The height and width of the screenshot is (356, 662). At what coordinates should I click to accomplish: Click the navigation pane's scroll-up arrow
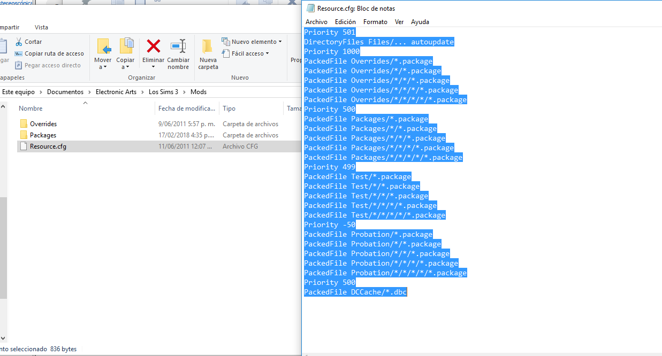[x=3, y=107]
